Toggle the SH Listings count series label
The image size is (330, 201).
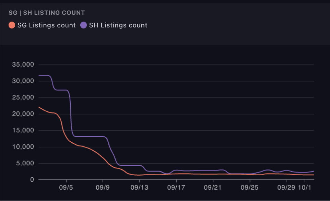[118, 25]
